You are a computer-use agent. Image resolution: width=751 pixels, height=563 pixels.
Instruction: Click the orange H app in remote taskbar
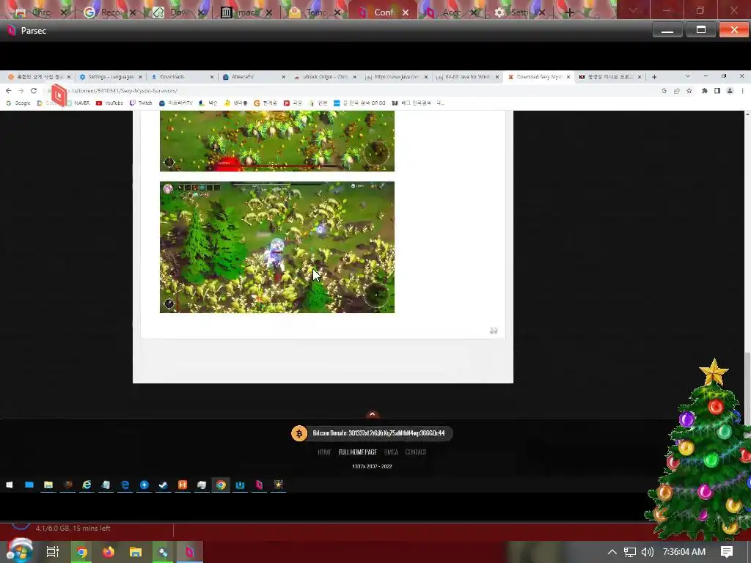click(183, 485)
